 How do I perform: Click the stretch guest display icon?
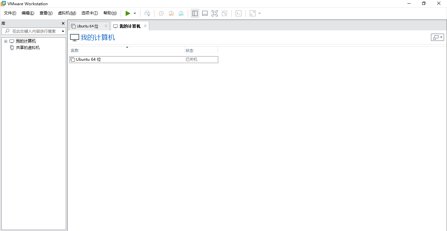253,13
